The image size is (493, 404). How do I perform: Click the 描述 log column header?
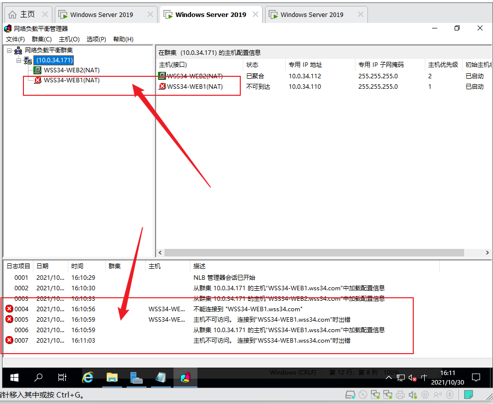(315, 266)
